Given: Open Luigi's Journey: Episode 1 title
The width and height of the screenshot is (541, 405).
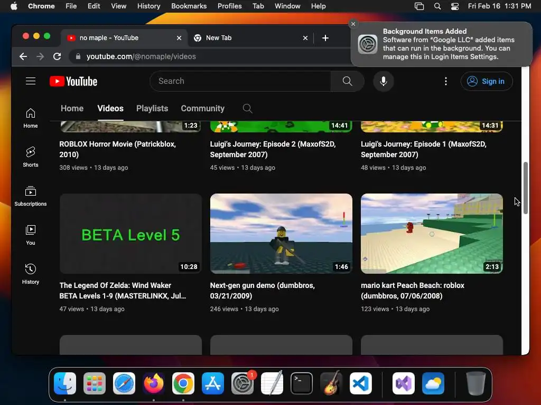Looking at the screenshot, I should (424, 149).
